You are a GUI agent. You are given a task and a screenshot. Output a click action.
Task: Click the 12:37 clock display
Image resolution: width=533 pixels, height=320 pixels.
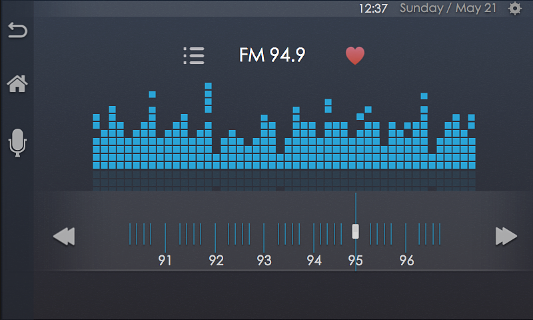(373, 9)
